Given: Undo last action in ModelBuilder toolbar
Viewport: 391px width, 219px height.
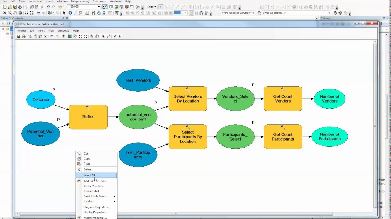Looking at the screenshot, I should 52,36.
